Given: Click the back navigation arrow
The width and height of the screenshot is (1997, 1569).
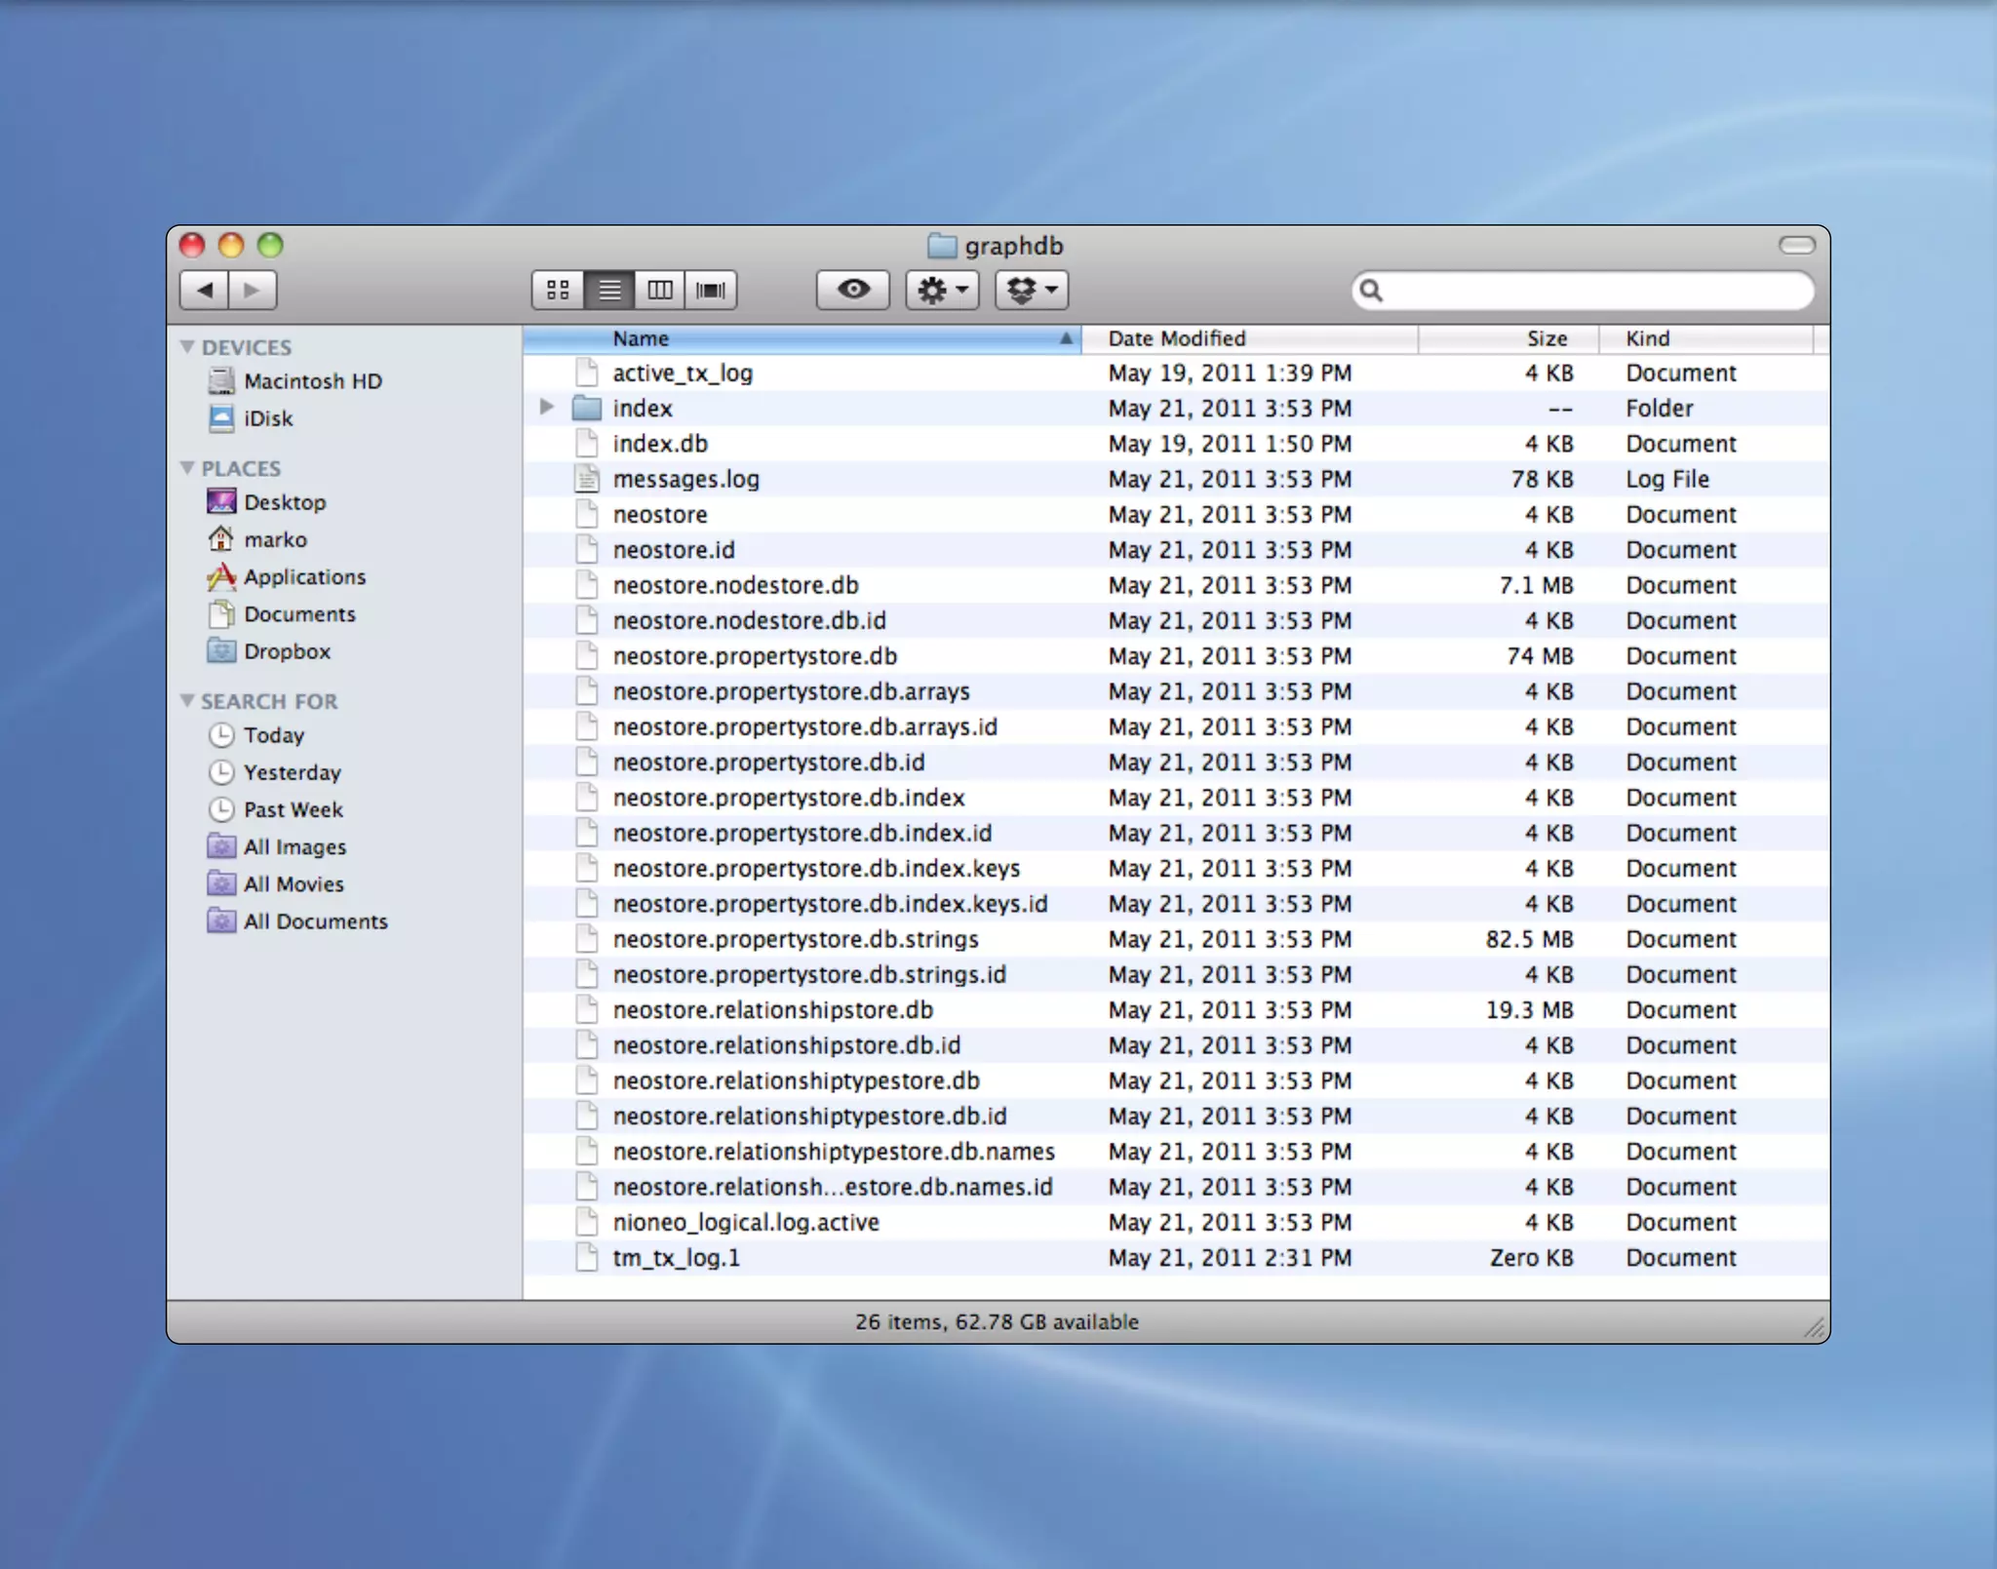Looking at the screenshot, I should (205, 290).
